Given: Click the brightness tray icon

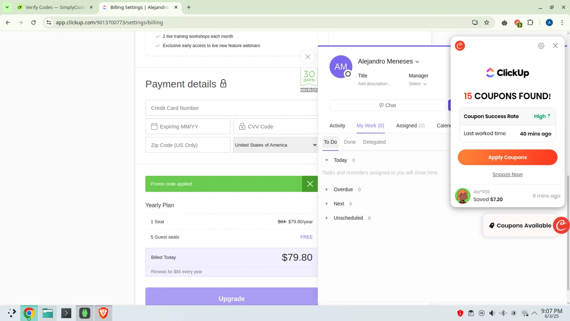Looking at the screenshot, I should [513, 313].
